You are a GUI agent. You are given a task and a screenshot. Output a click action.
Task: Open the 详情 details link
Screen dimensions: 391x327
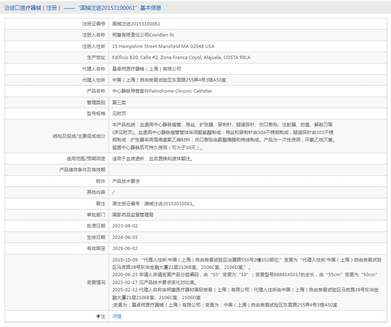117,316
